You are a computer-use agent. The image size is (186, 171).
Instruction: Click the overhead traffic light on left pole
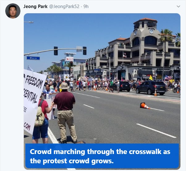point(56,51)
